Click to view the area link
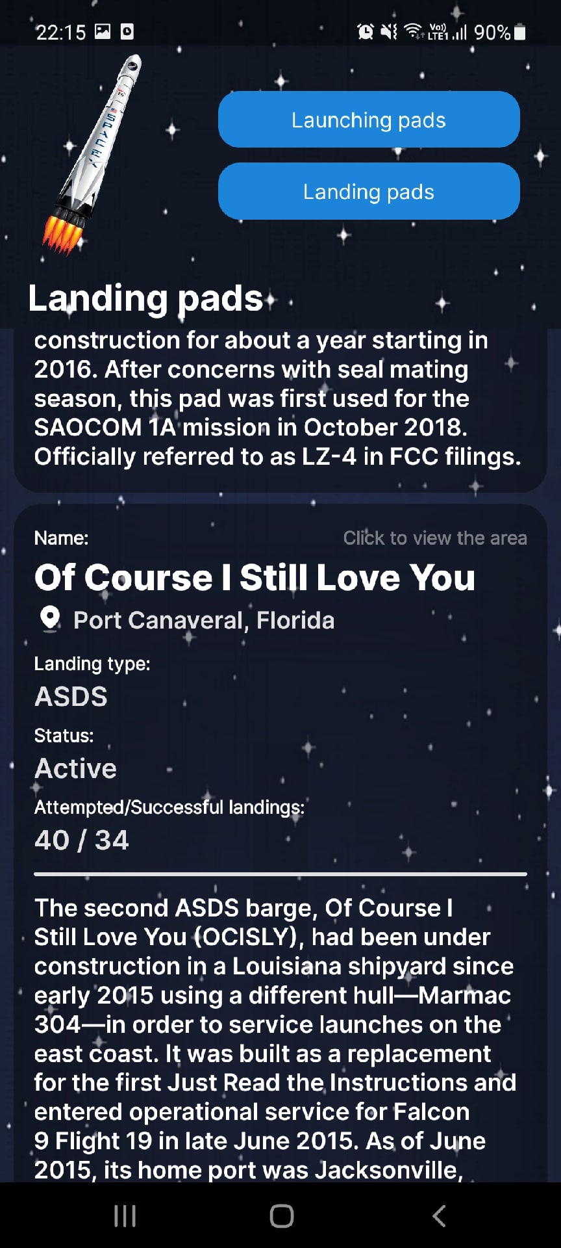561x1248 pixels. pos(434,538)
